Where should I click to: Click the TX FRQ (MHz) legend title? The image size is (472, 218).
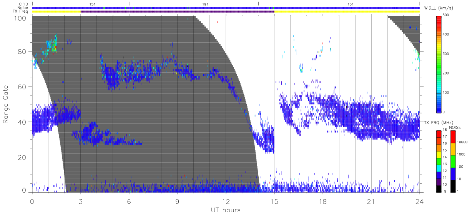point(439,123)
